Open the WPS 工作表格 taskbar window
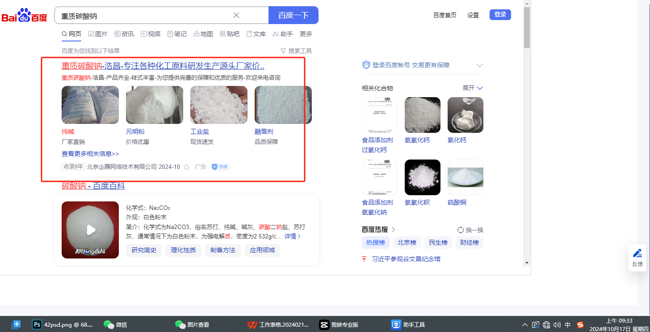 278,324
